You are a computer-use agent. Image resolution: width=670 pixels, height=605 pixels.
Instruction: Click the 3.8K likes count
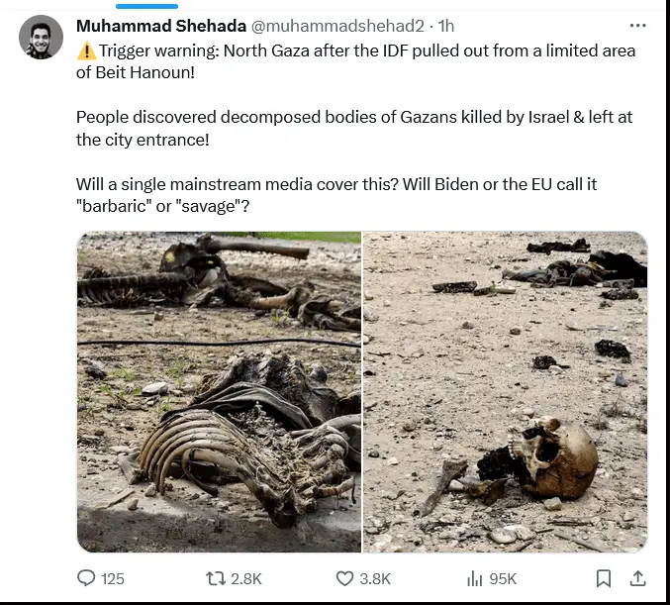376,578
